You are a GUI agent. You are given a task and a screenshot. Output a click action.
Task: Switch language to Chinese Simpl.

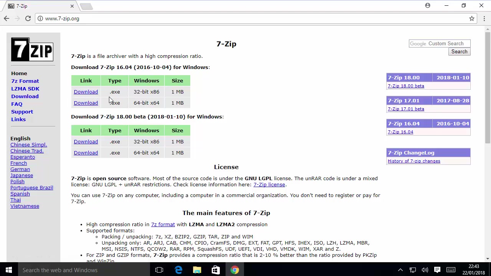point(29,145)
